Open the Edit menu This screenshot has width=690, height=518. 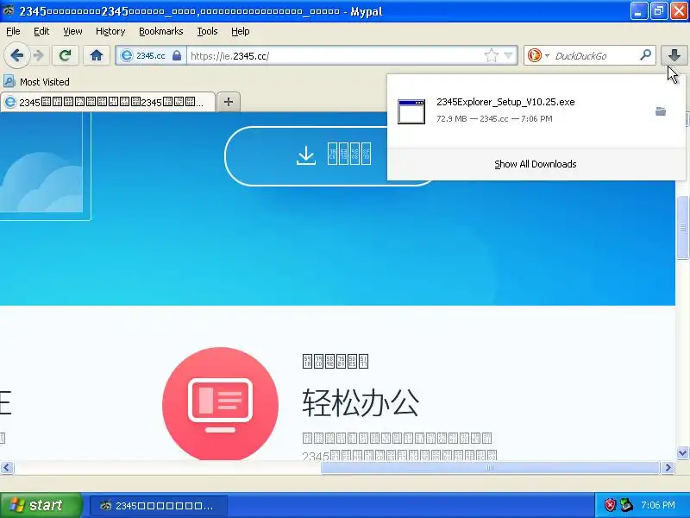tap(41, 31)
